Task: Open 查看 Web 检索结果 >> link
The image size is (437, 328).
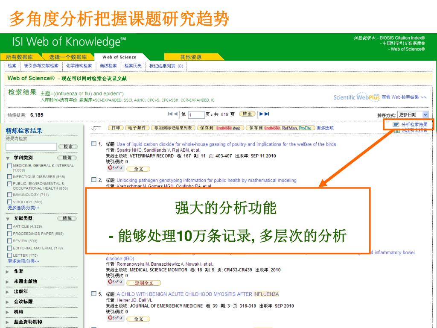Action: point(404,97)
